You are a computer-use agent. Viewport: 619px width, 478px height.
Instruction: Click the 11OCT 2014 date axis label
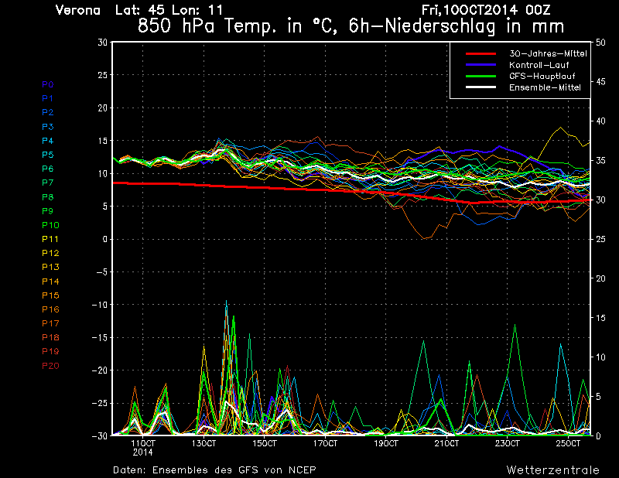tap(143, 447)
